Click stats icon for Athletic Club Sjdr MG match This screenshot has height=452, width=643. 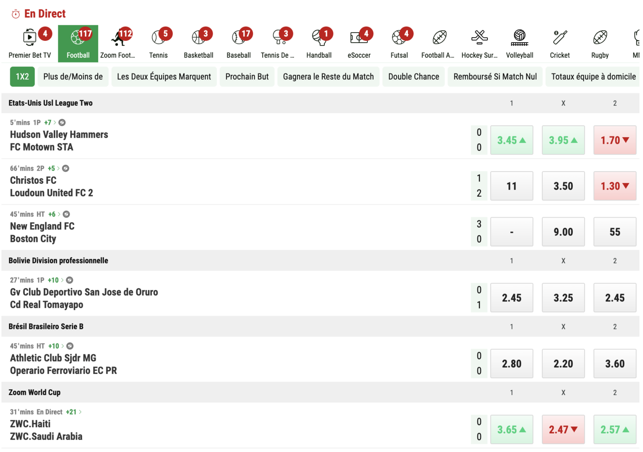click(x=70, y=346)
